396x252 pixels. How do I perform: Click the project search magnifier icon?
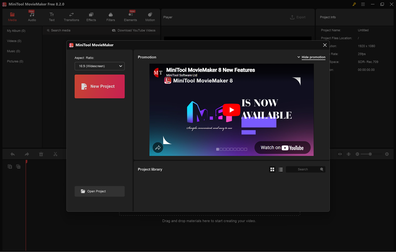[322, 169]
